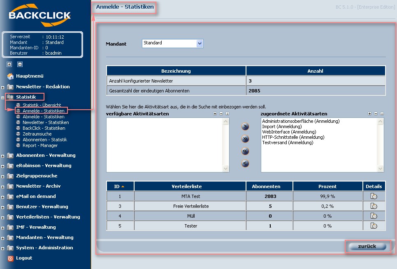
Task: Open BackClick - Statistiken menu item
Action: coord(44,128)
